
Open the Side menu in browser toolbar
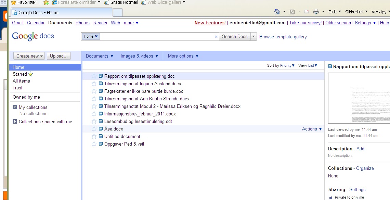click(x=335, y=12)
